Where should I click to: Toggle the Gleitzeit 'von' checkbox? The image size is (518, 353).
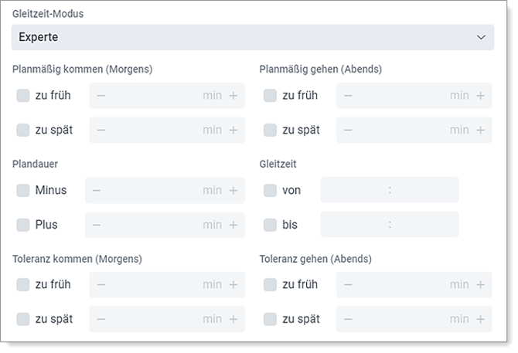coord(270,190)
